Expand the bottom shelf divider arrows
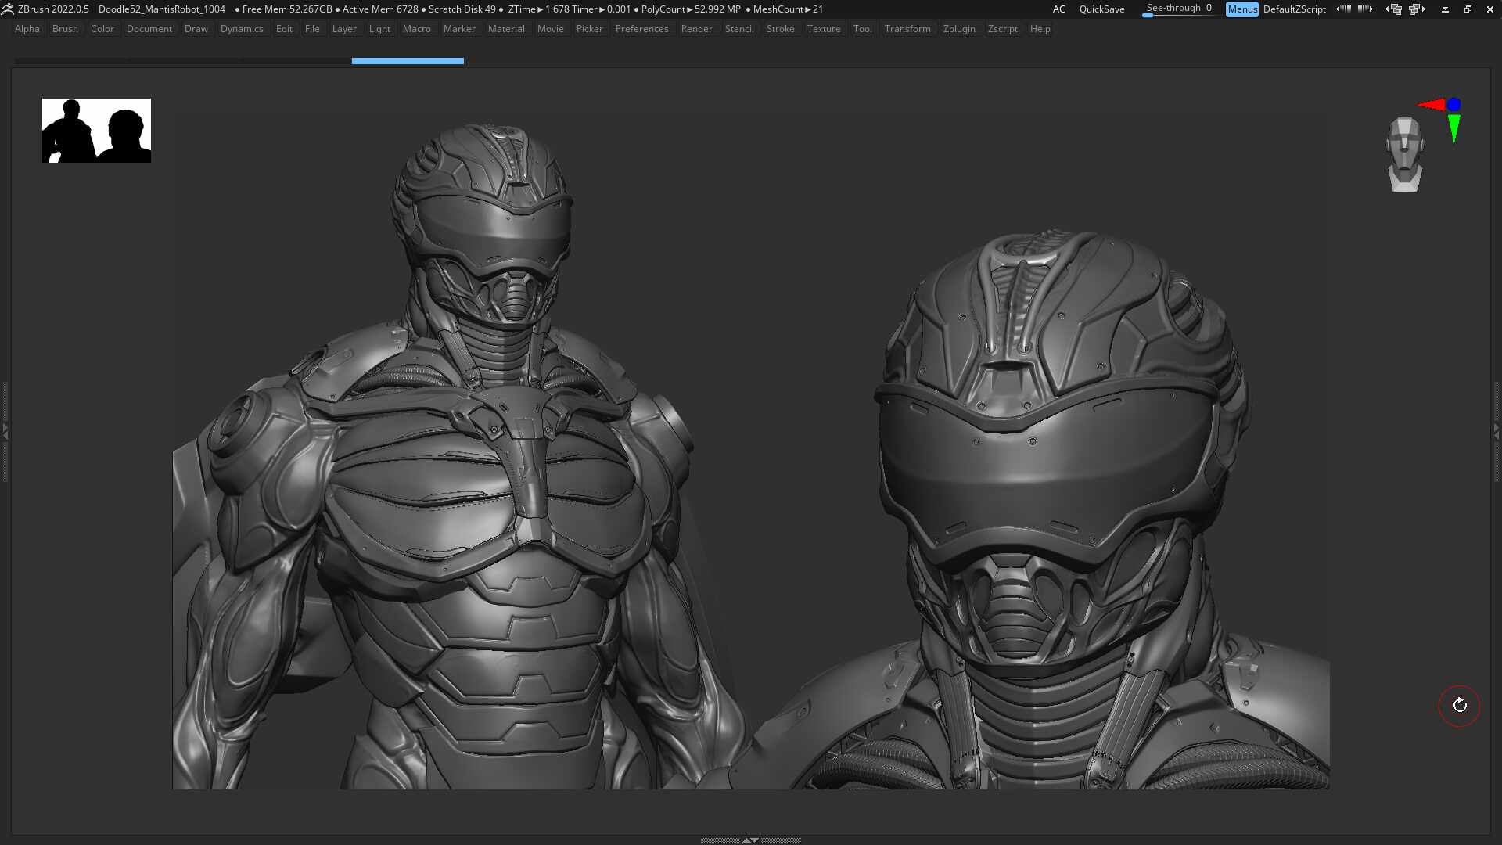The height and width of the screenshot is (845, 1502). [750, 840]
